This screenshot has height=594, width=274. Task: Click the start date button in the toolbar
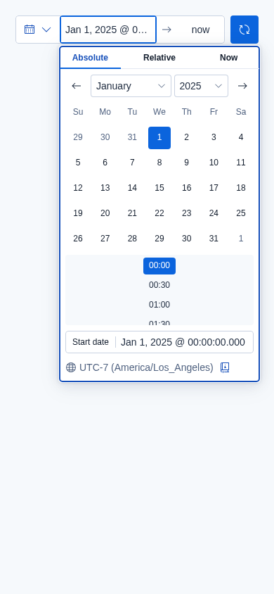click(108, 30)
